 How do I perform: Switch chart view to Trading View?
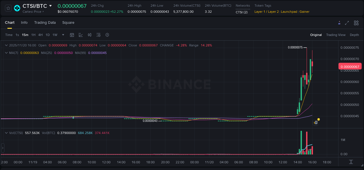point(336,35)
